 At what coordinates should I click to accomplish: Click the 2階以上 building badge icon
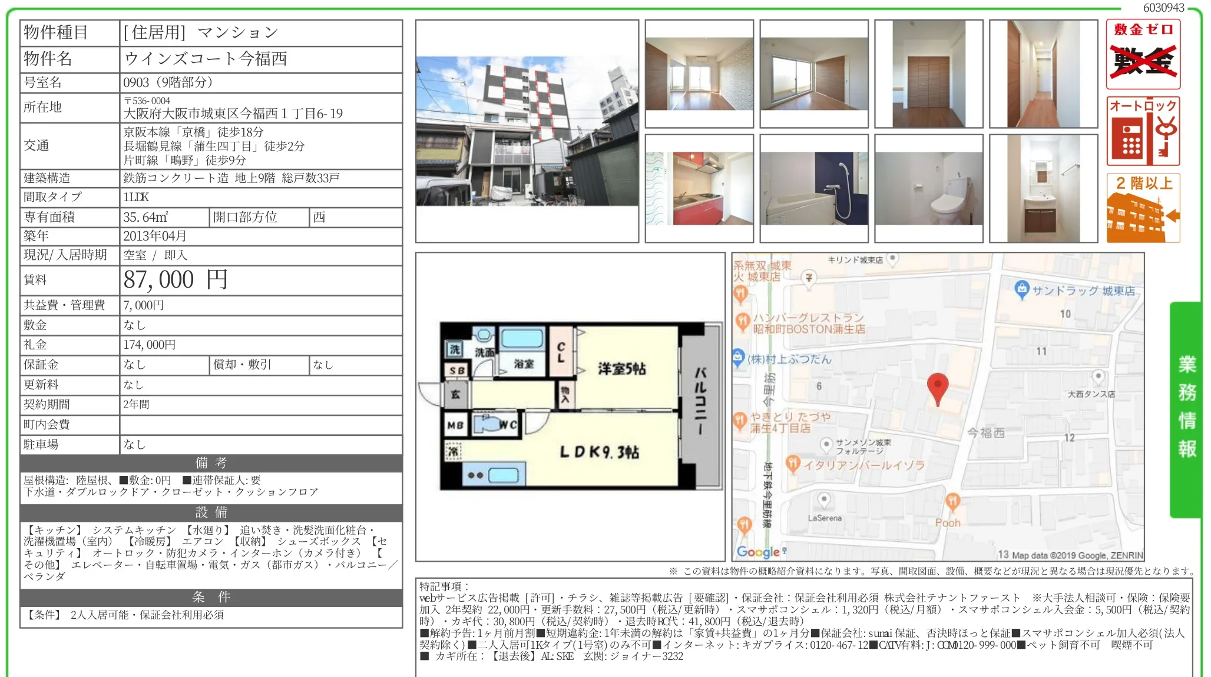pyautogui.click(x=1143, y=208)
